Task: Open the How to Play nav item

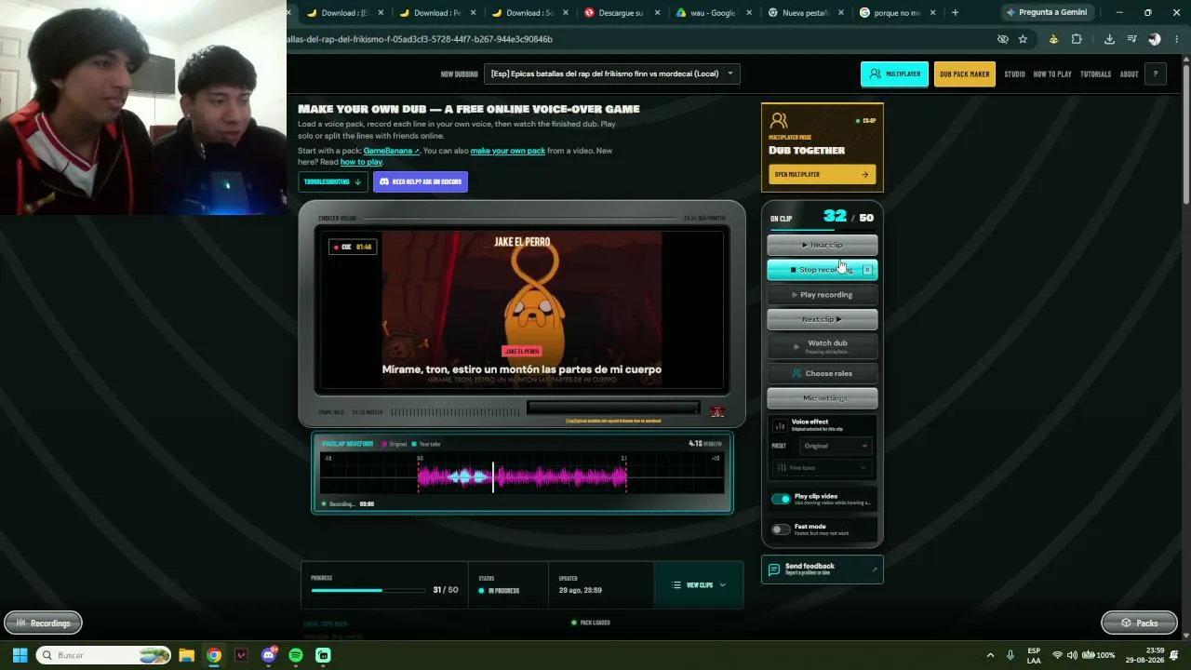Action: (x=1052, y=74)
